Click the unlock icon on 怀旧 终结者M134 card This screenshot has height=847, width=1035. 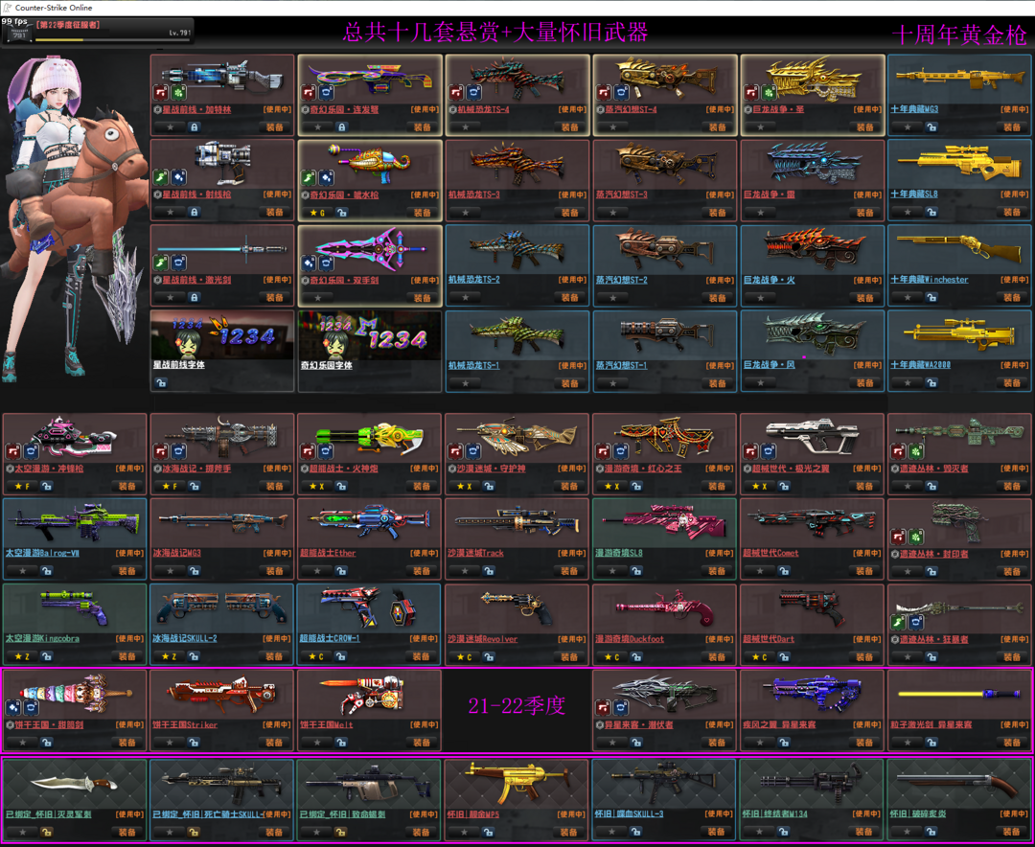tap(784, 832)
